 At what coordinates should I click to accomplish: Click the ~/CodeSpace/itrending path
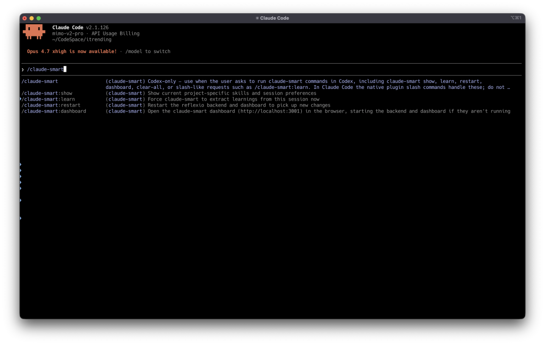82,39
